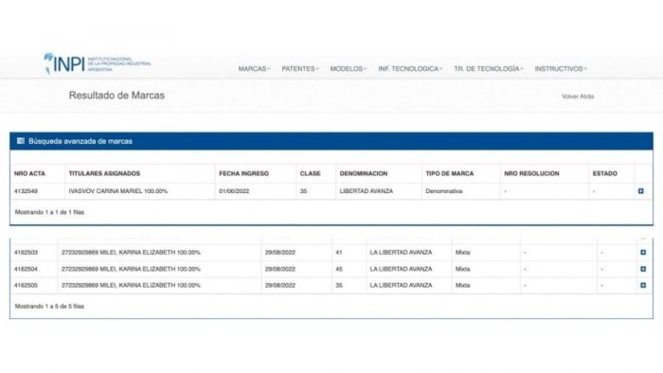Click the INPI logo
663x373 pixels.
click(98, 63)
